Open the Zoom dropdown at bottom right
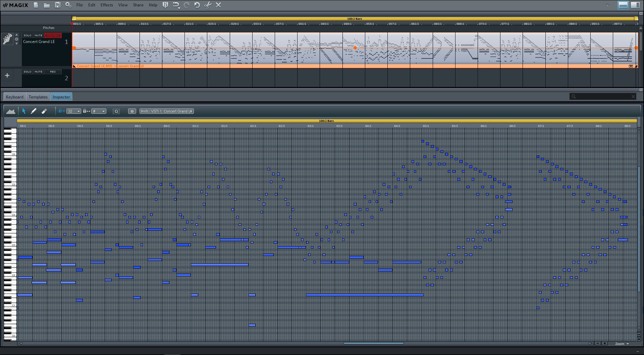 [x=622, y=344]
